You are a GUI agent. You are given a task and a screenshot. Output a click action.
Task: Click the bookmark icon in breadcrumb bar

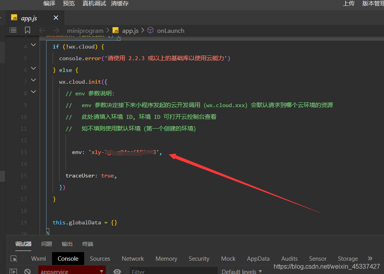tap(27, 30)
